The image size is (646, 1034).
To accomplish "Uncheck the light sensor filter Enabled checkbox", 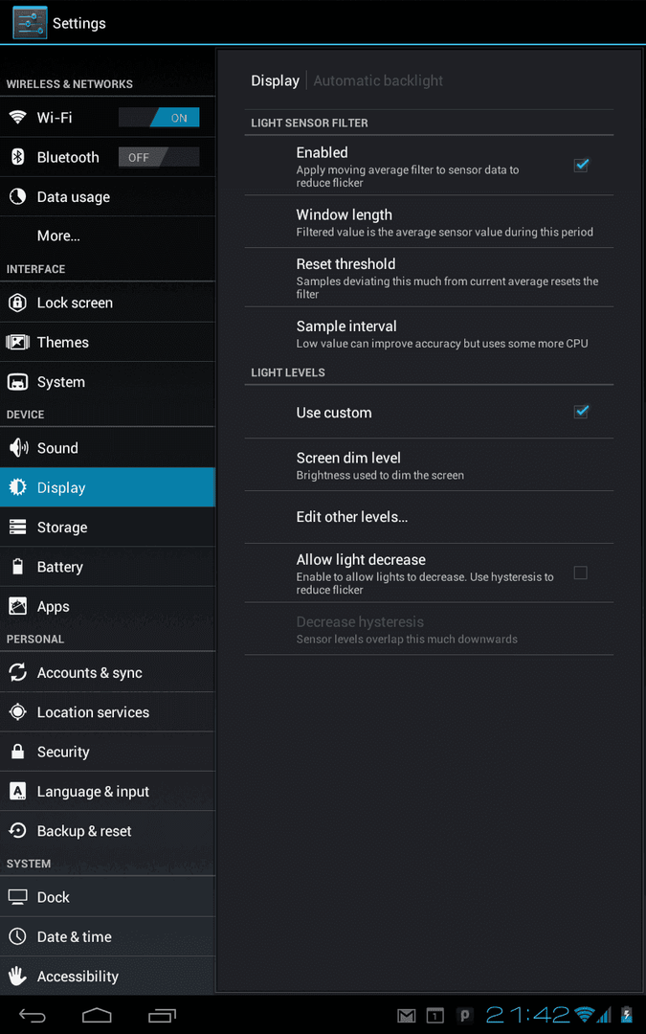I will [581, 165].
